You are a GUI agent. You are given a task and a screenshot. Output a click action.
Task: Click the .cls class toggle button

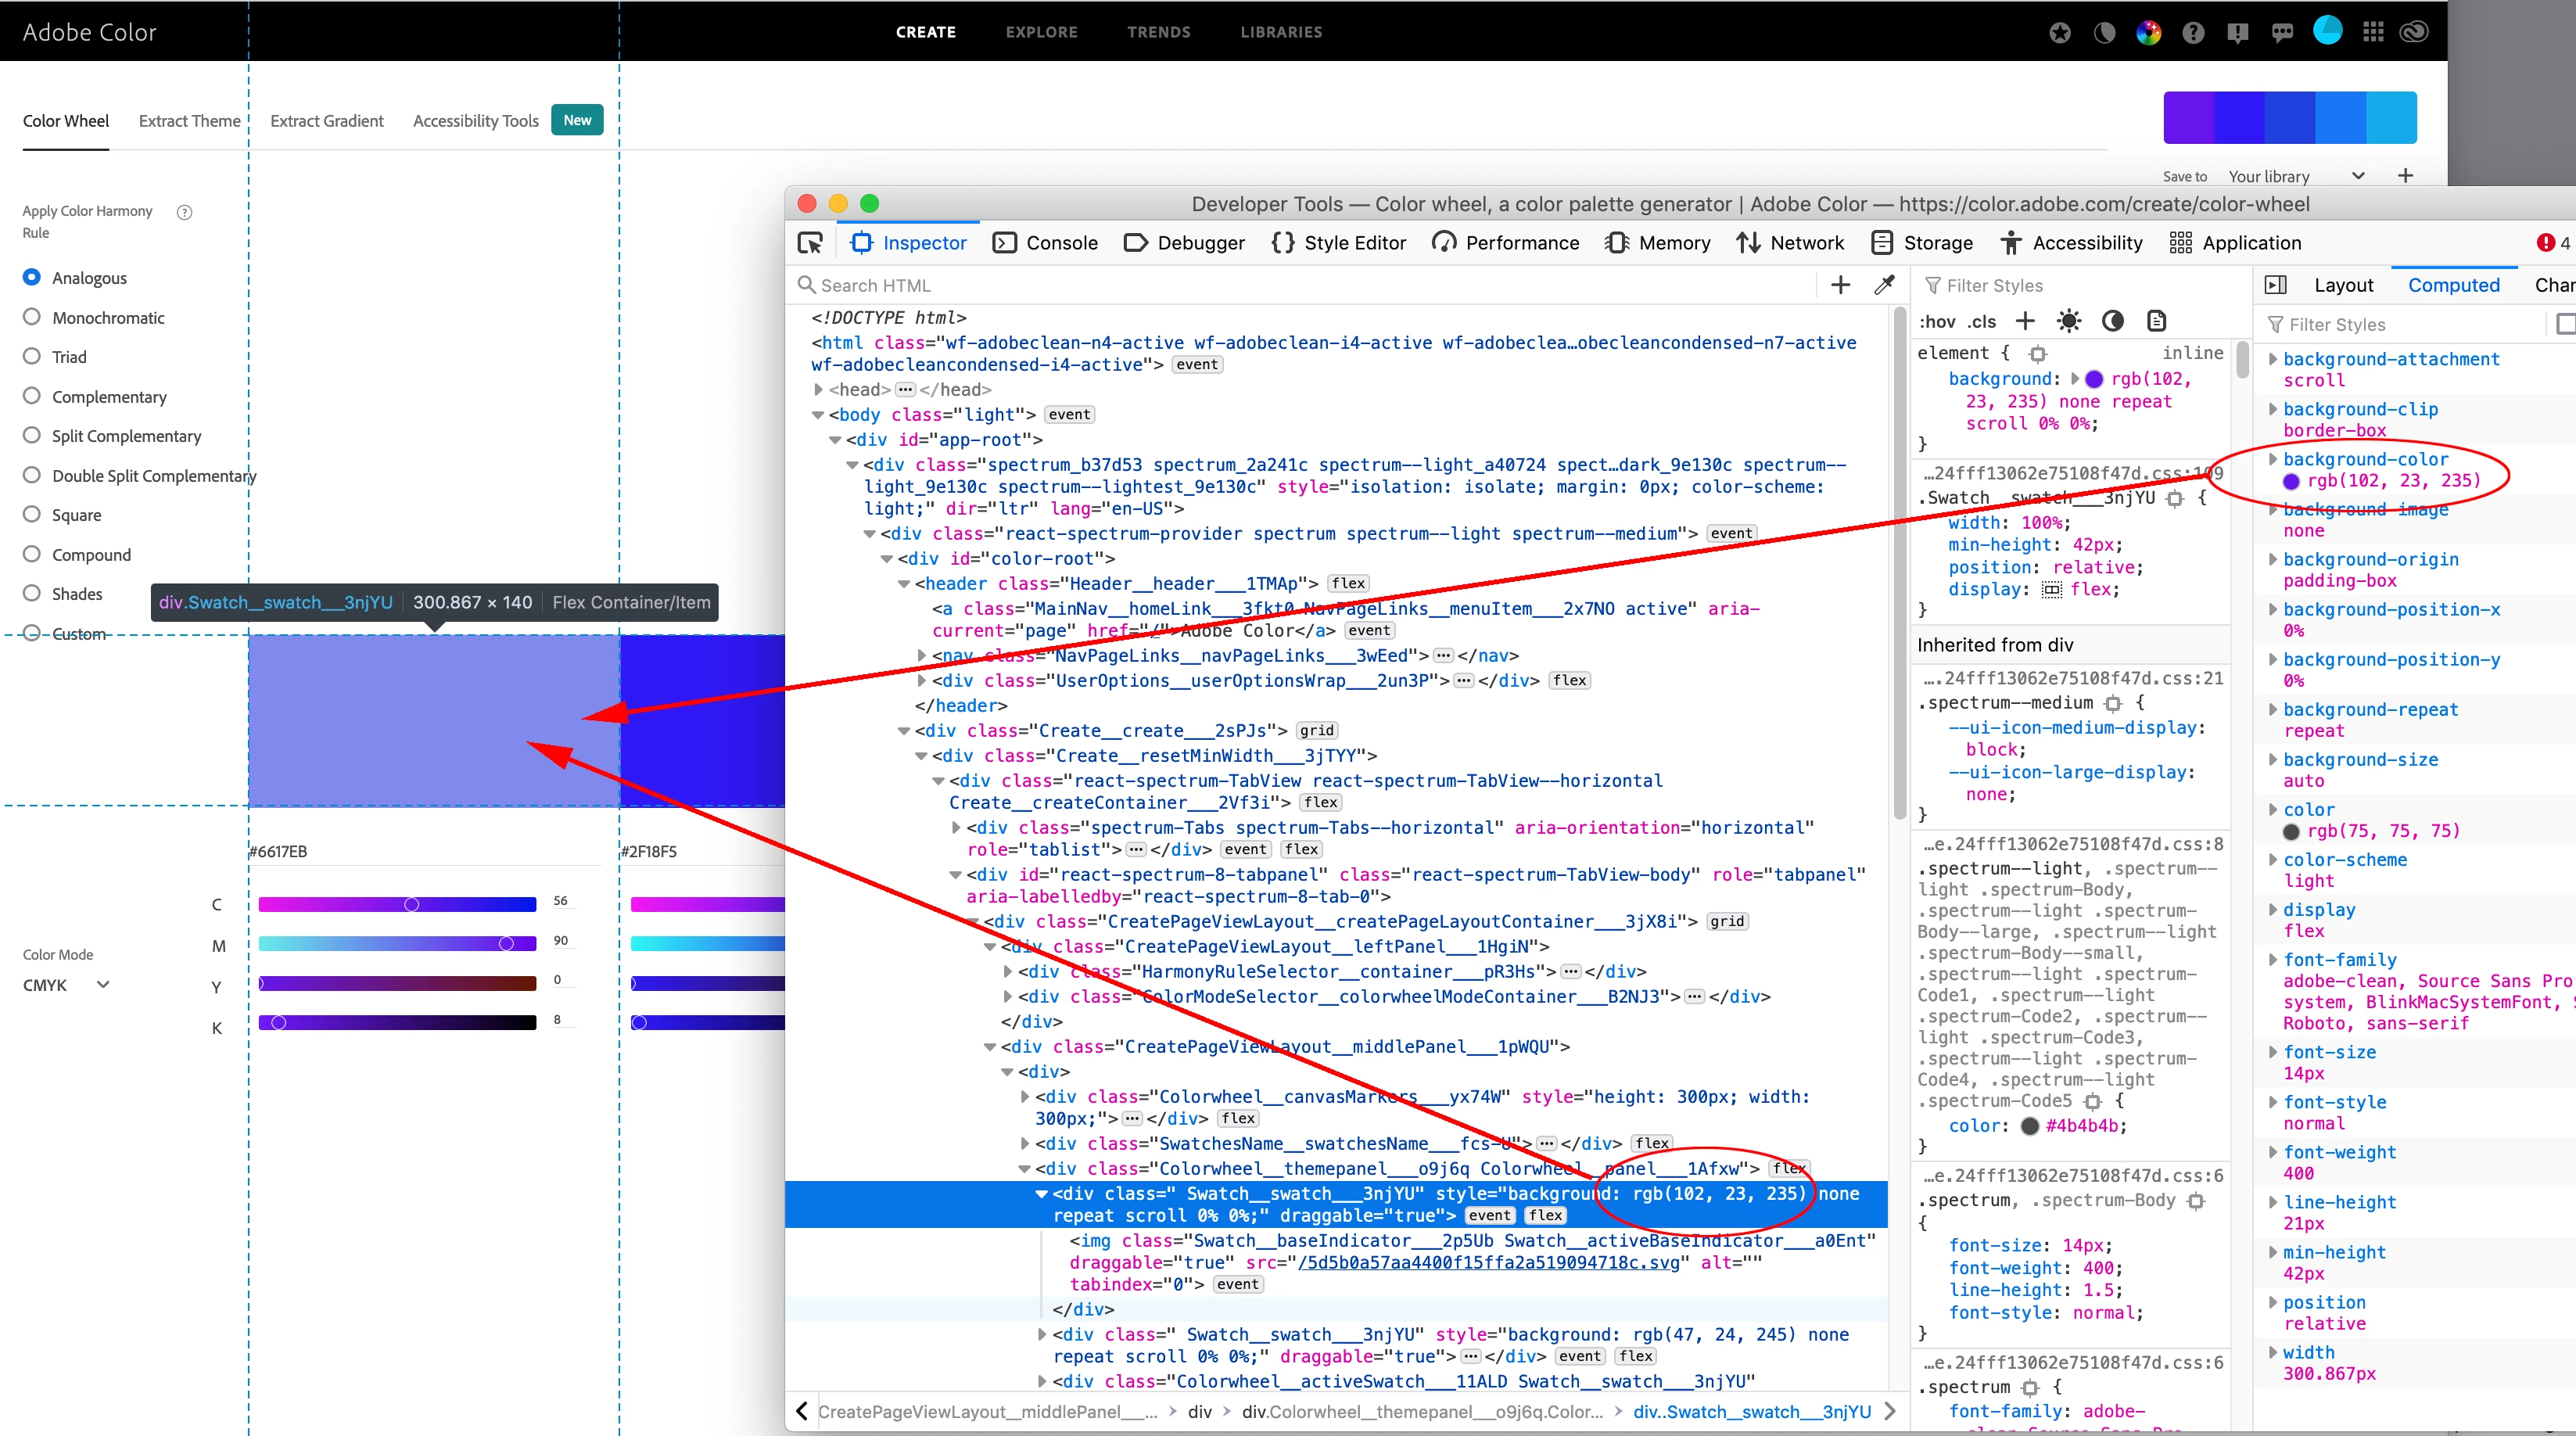pos(1981,321)
